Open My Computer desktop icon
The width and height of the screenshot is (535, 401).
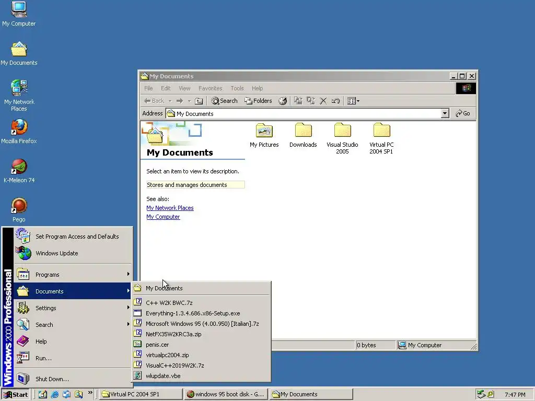[x=19, y=14]
